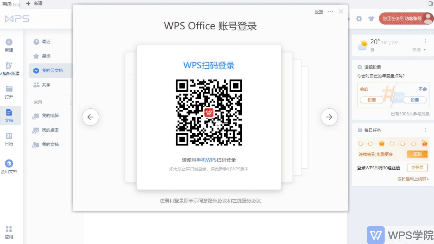Click the top-right window layout icon

point(431,3)
